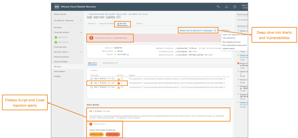Viewport: 298px width, 138px height.
Task: Open the help question mark icon
Action: [x=235, y=7]
